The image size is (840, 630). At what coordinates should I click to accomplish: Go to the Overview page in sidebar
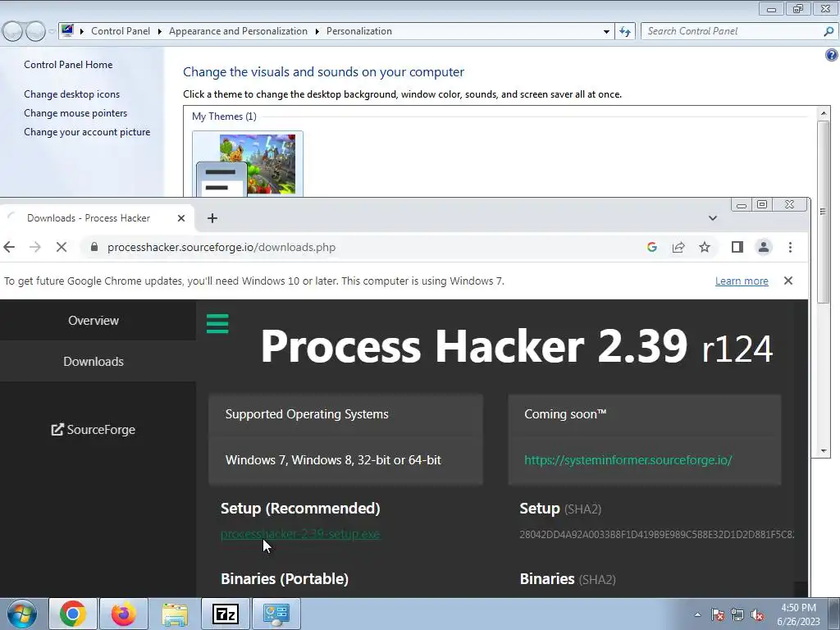pyautogui.click(x=94, y=321)
